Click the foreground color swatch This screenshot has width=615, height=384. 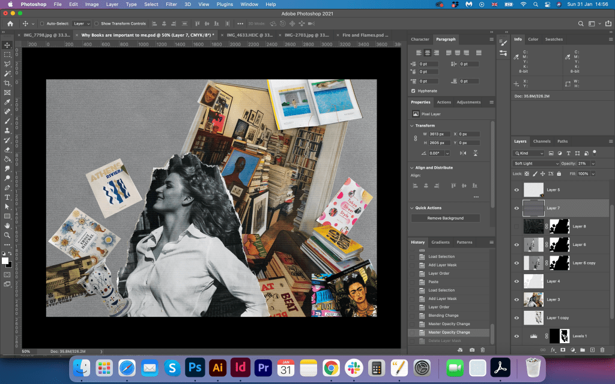5,260
